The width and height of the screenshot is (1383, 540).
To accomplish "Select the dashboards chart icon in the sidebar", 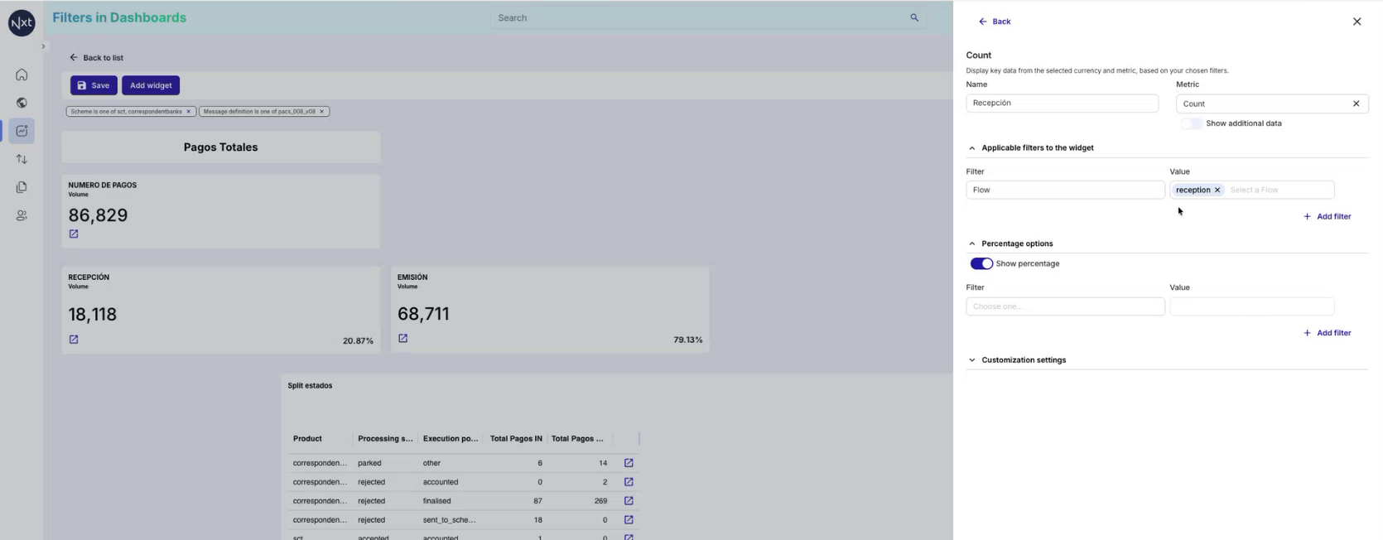I will [x=22, y=131].
